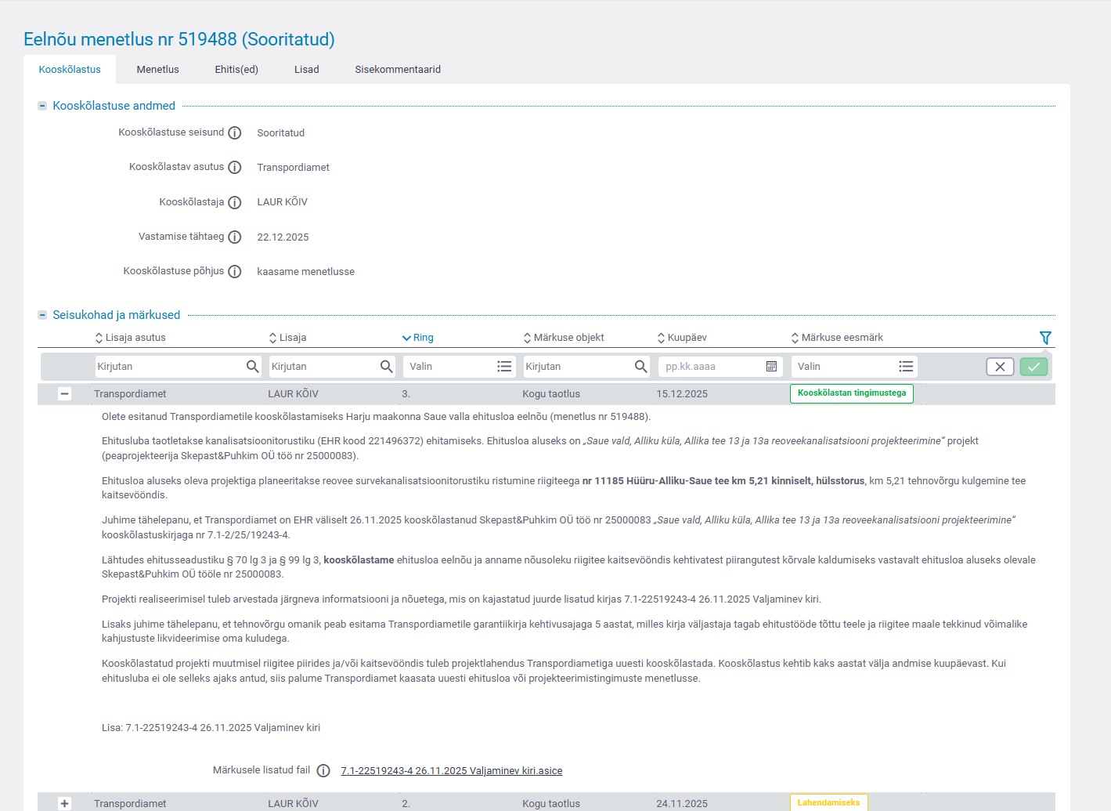Click the Lisaja filter text field
This screenshot has width=1111, height=811.
(323, 367)
